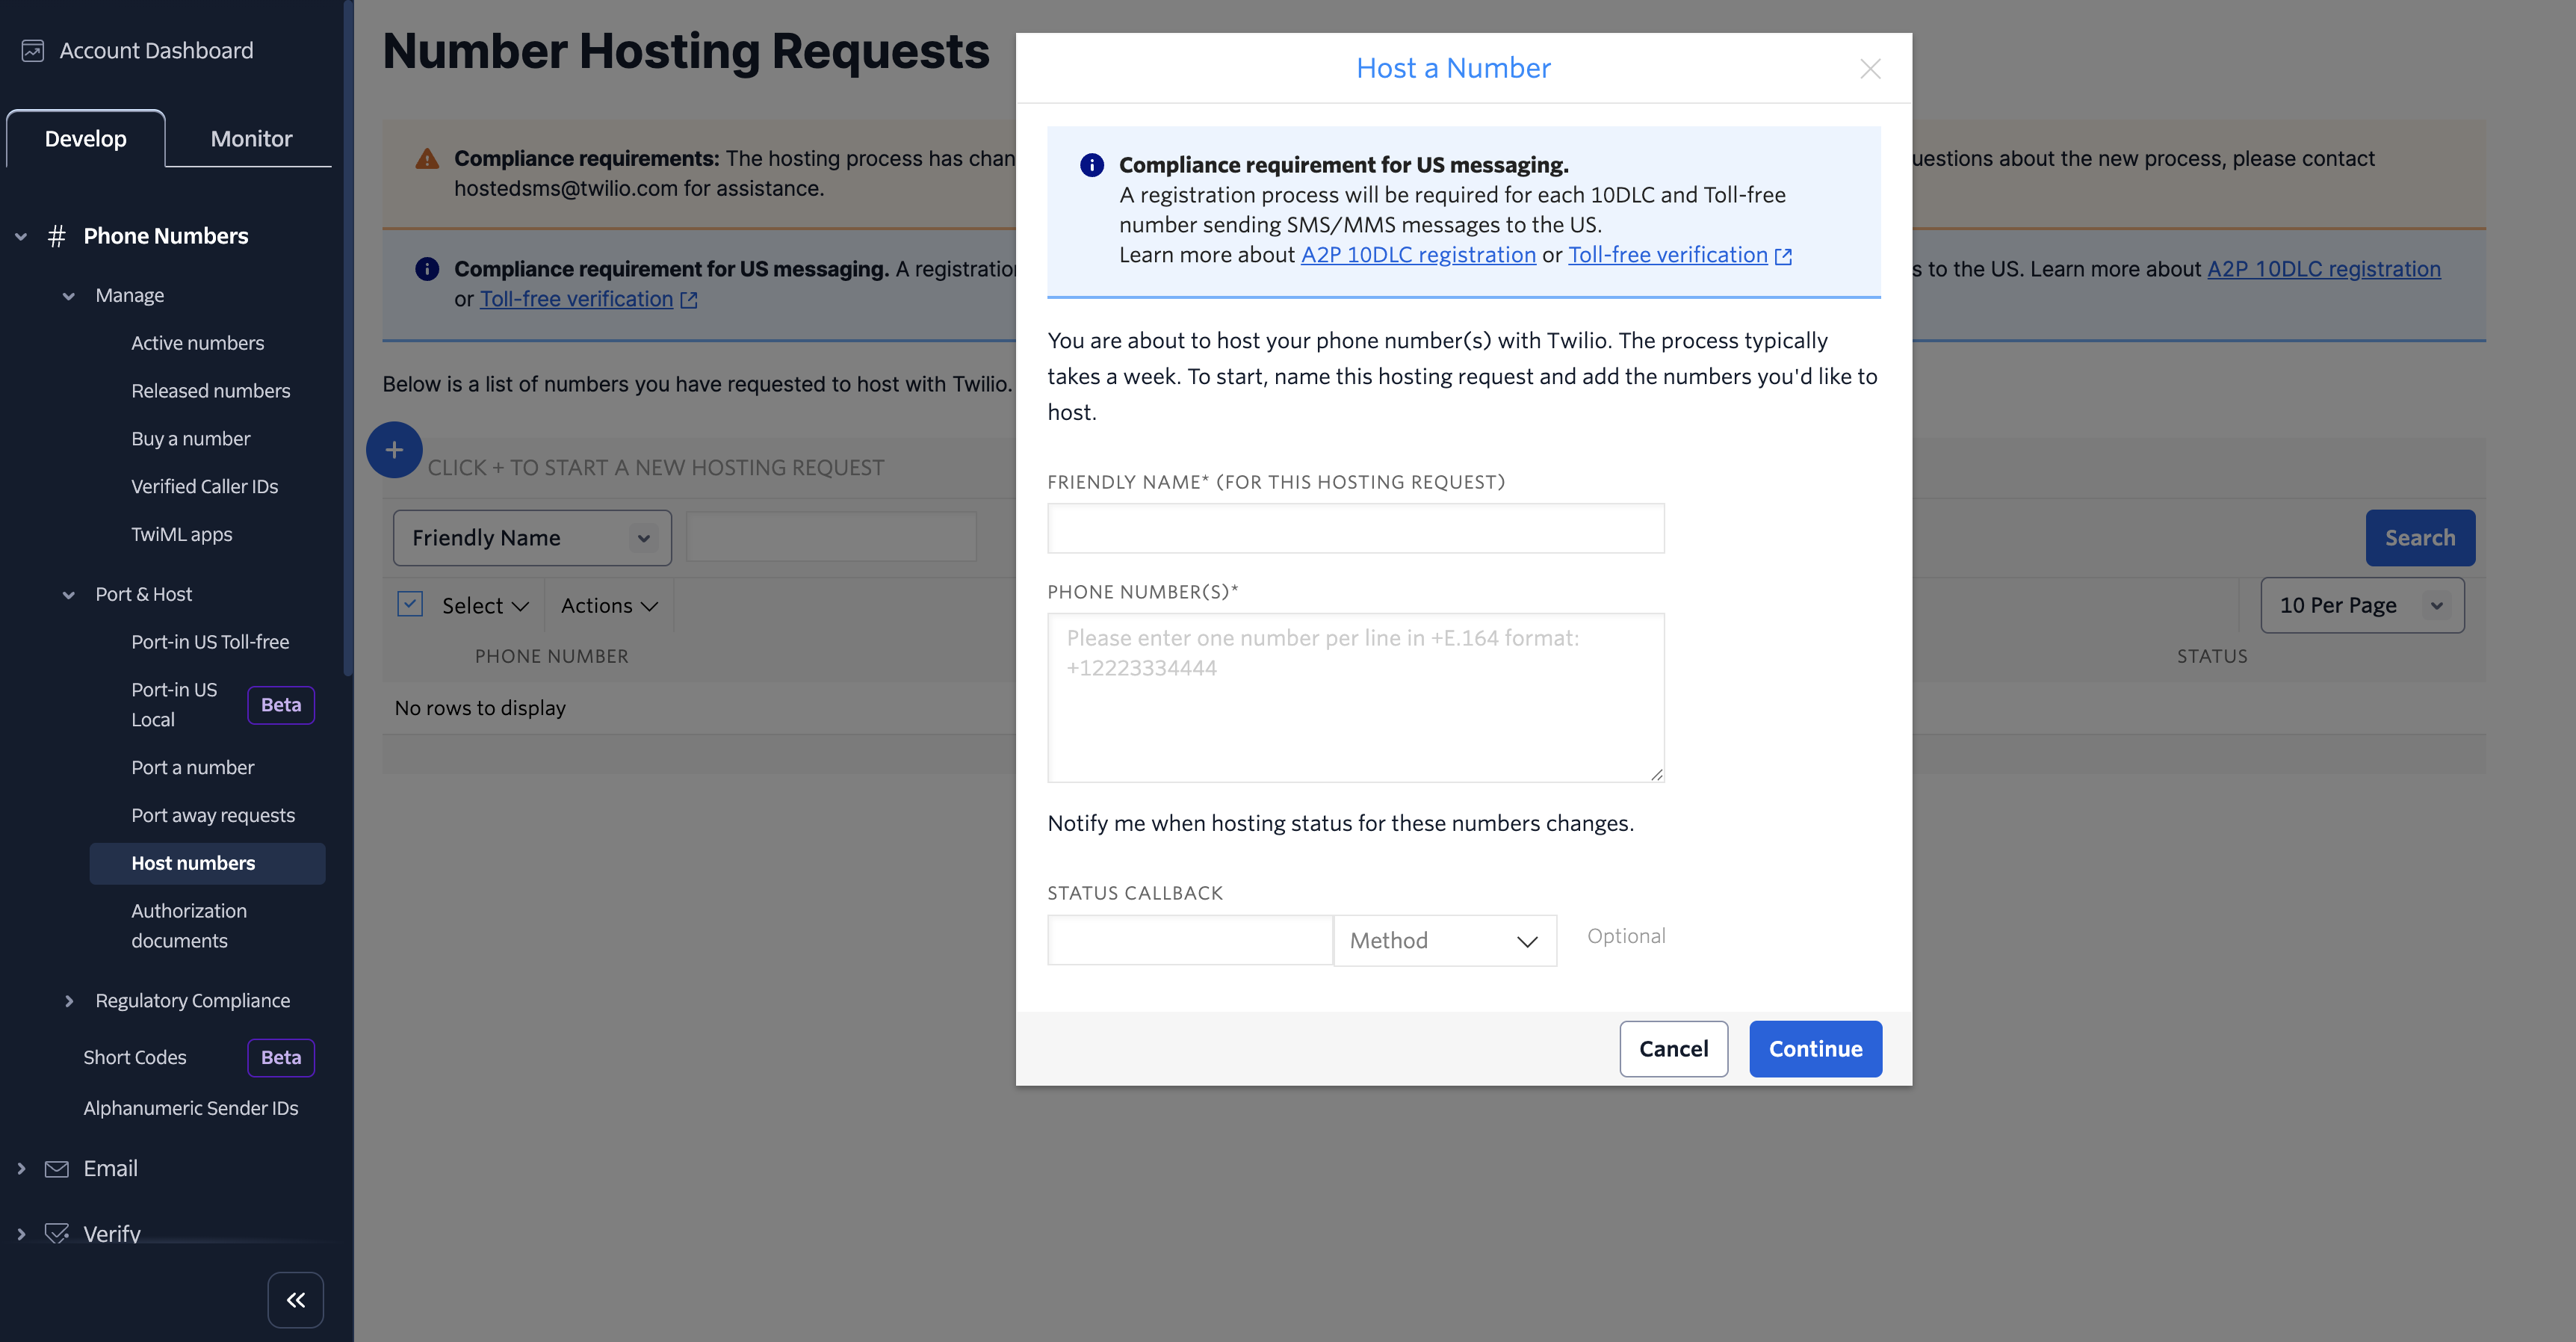Viewport: 2576px width, 1342px height.
Task: Click the Friendly Name text field in dialog
Action: [1355, 528]
